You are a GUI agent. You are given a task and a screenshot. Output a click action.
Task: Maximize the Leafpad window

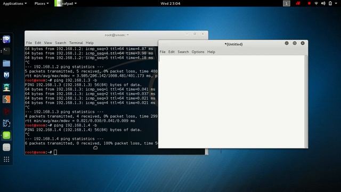coord(295,43)
